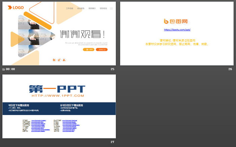Click the 00:00 timing label under slide 25

pyautogui.click(x=10, y=69)
